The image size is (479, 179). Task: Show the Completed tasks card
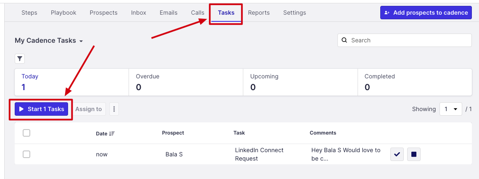[414, 82]
